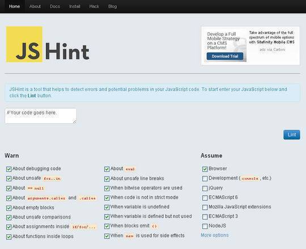Click the Lint button

click(292, 134)
